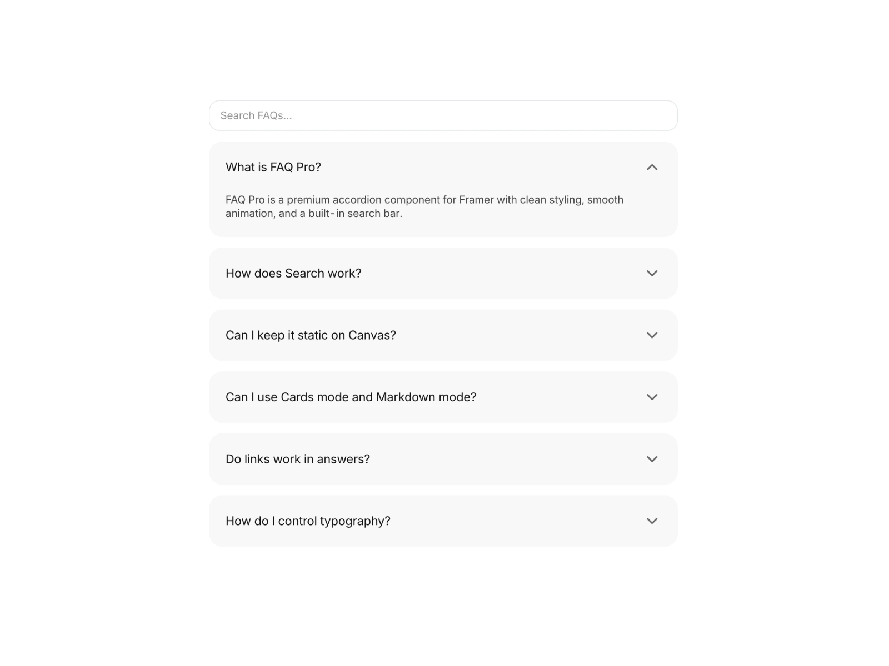Focus the Search FAQs input field

(x=443, y=115)
